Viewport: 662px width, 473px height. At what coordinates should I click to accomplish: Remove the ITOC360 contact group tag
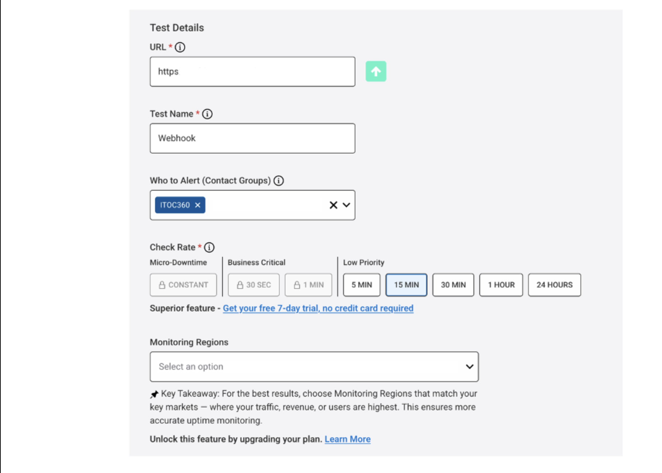198,205
